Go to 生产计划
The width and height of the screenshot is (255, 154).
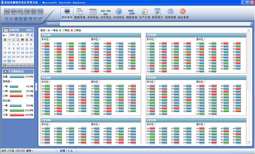145,13
